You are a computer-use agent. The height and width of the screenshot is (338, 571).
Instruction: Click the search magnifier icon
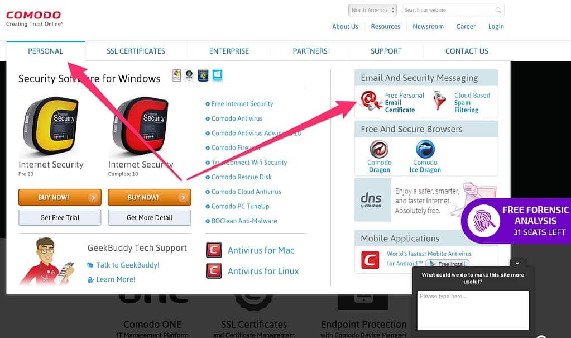click(x=498, y=10)
